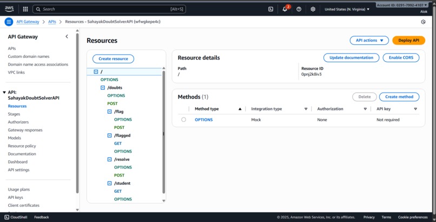Open APIs in the sidebar
Viewport: 436px width, 222px height.
(x=12, y=48)
